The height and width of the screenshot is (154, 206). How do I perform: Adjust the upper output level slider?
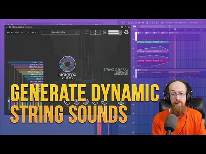click(115, 31)
